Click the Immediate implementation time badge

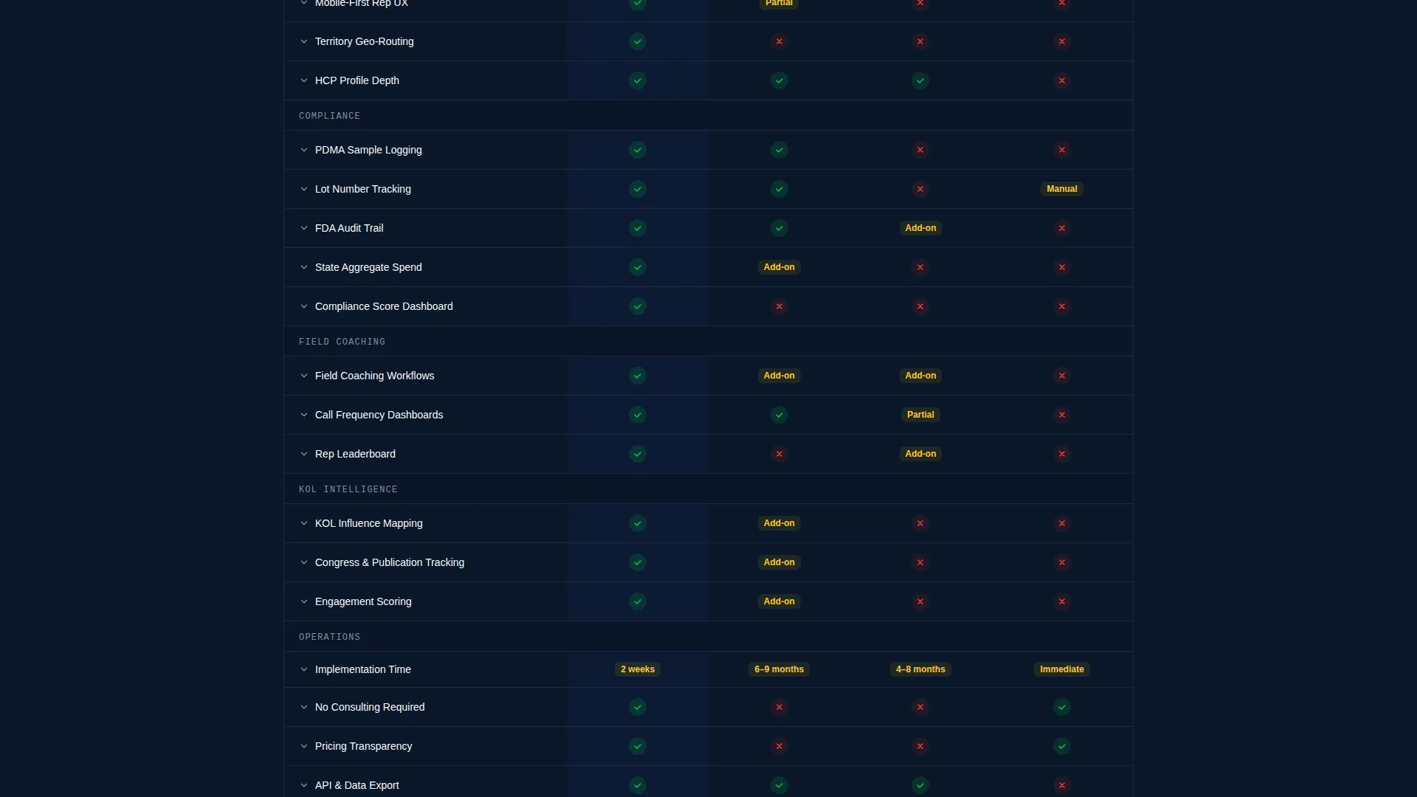pos(1062,669)
